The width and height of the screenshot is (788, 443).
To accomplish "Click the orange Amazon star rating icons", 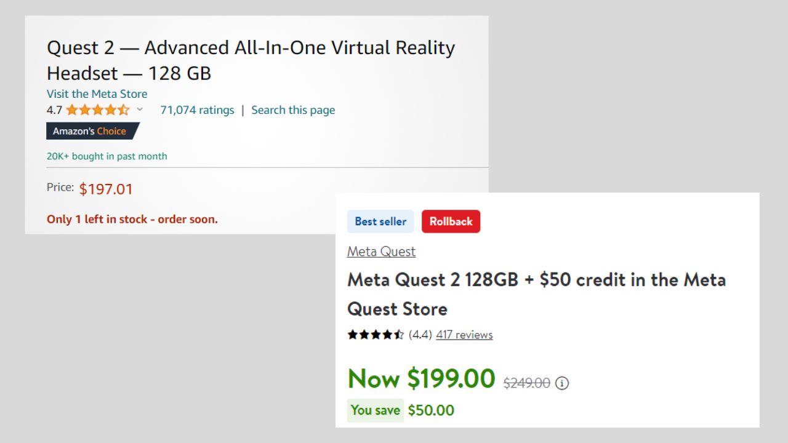I will pos(97,110).
